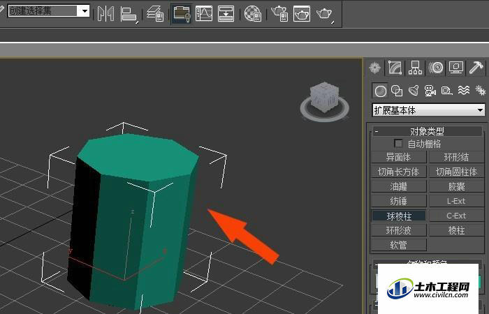Viewport: 489px width, 314px height.
Task: Click the 异面体 button
Action: 399,157
